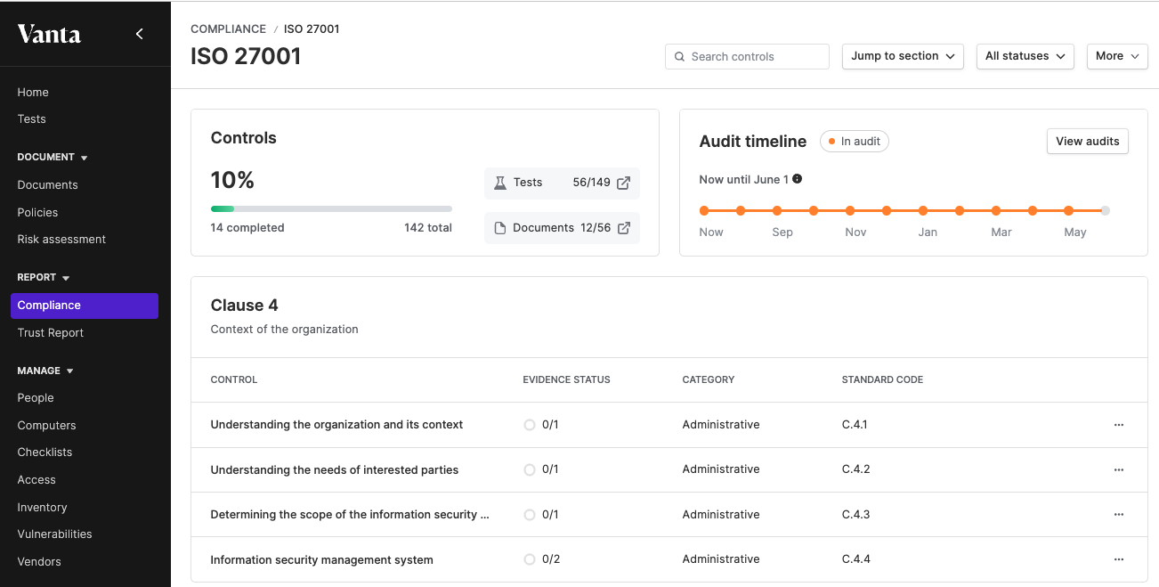This screenshot has height=587, width=1159.
Task: Open Tests external link icon
Action: pos(624,183)
